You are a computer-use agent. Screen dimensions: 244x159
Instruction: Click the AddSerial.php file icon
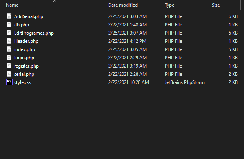[9, 16]
